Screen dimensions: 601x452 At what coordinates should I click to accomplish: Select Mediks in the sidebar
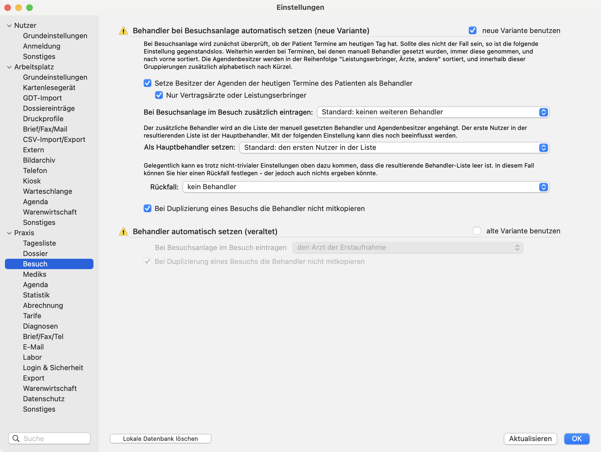coord(35,274)
